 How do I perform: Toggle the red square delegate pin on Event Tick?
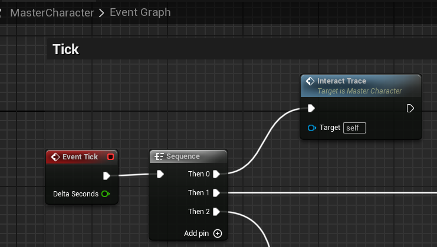click(111, 156)
